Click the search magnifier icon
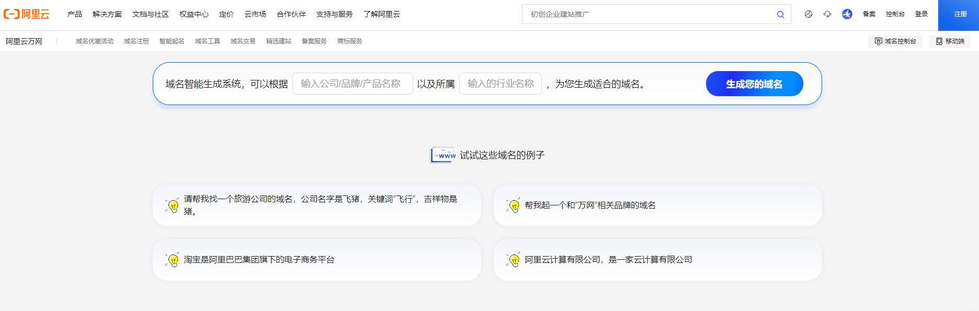This screenshot has height=311, width=979. click(780, 15)
